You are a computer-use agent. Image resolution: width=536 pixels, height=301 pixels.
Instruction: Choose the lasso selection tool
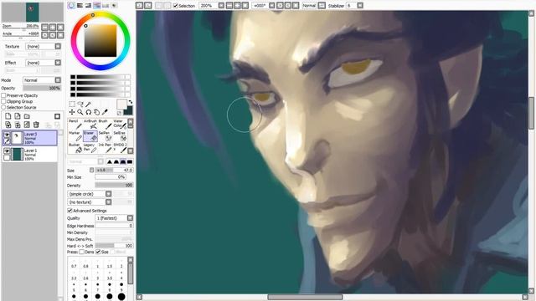click(x=80, y=104)
